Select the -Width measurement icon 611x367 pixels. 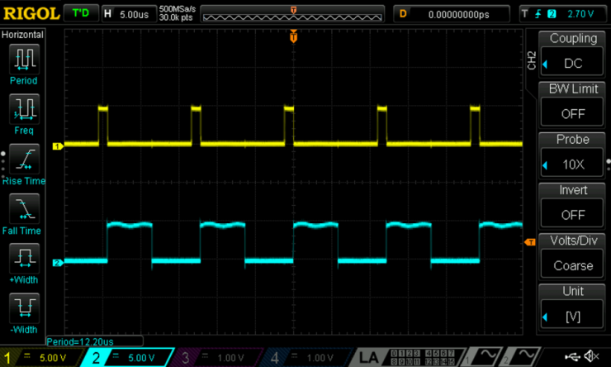[24, 308]
